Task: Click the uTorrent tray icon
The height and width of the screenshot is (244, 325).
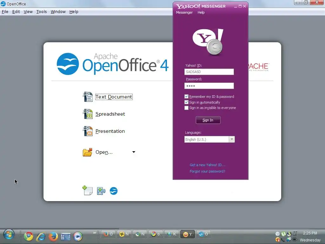Action: pos(283,234)
